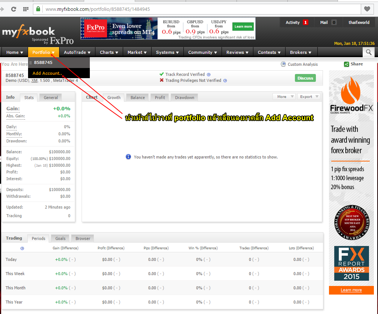Click the Mon, Jan 18 timestamp text
This screenshot has width=378, height=314.
click(x=354, y=44)
